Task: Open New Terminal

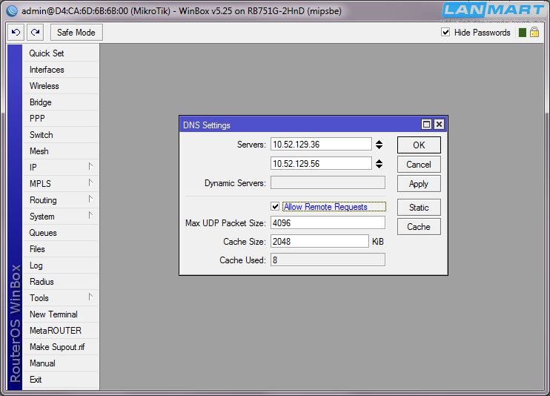Action: (x=60, y=314)
